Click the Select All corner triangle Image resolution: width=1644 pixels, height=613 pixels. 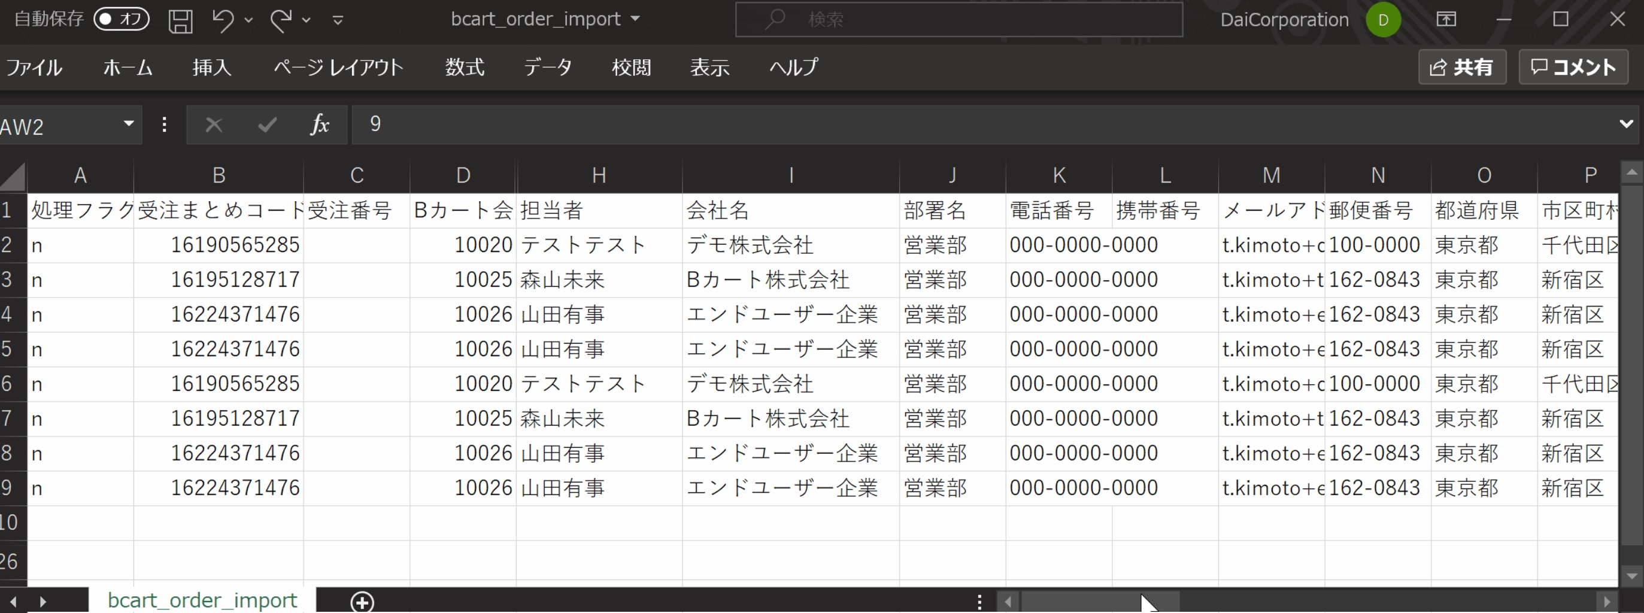[13, 176]
